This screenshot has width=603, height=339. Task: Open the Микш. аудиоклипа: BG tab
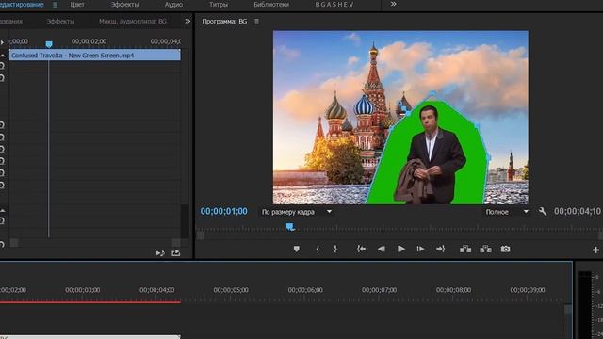click(x=133, y=22)
